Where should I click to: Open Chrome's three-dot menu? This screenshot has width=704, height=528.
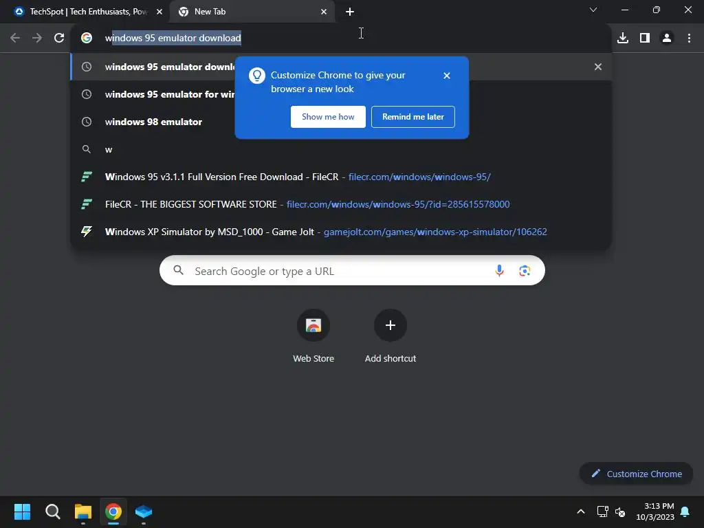[689, 38]
